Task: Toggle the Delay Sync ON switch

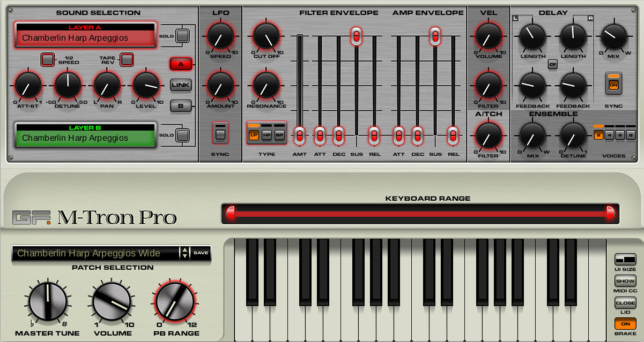Action: pos(613,84)
